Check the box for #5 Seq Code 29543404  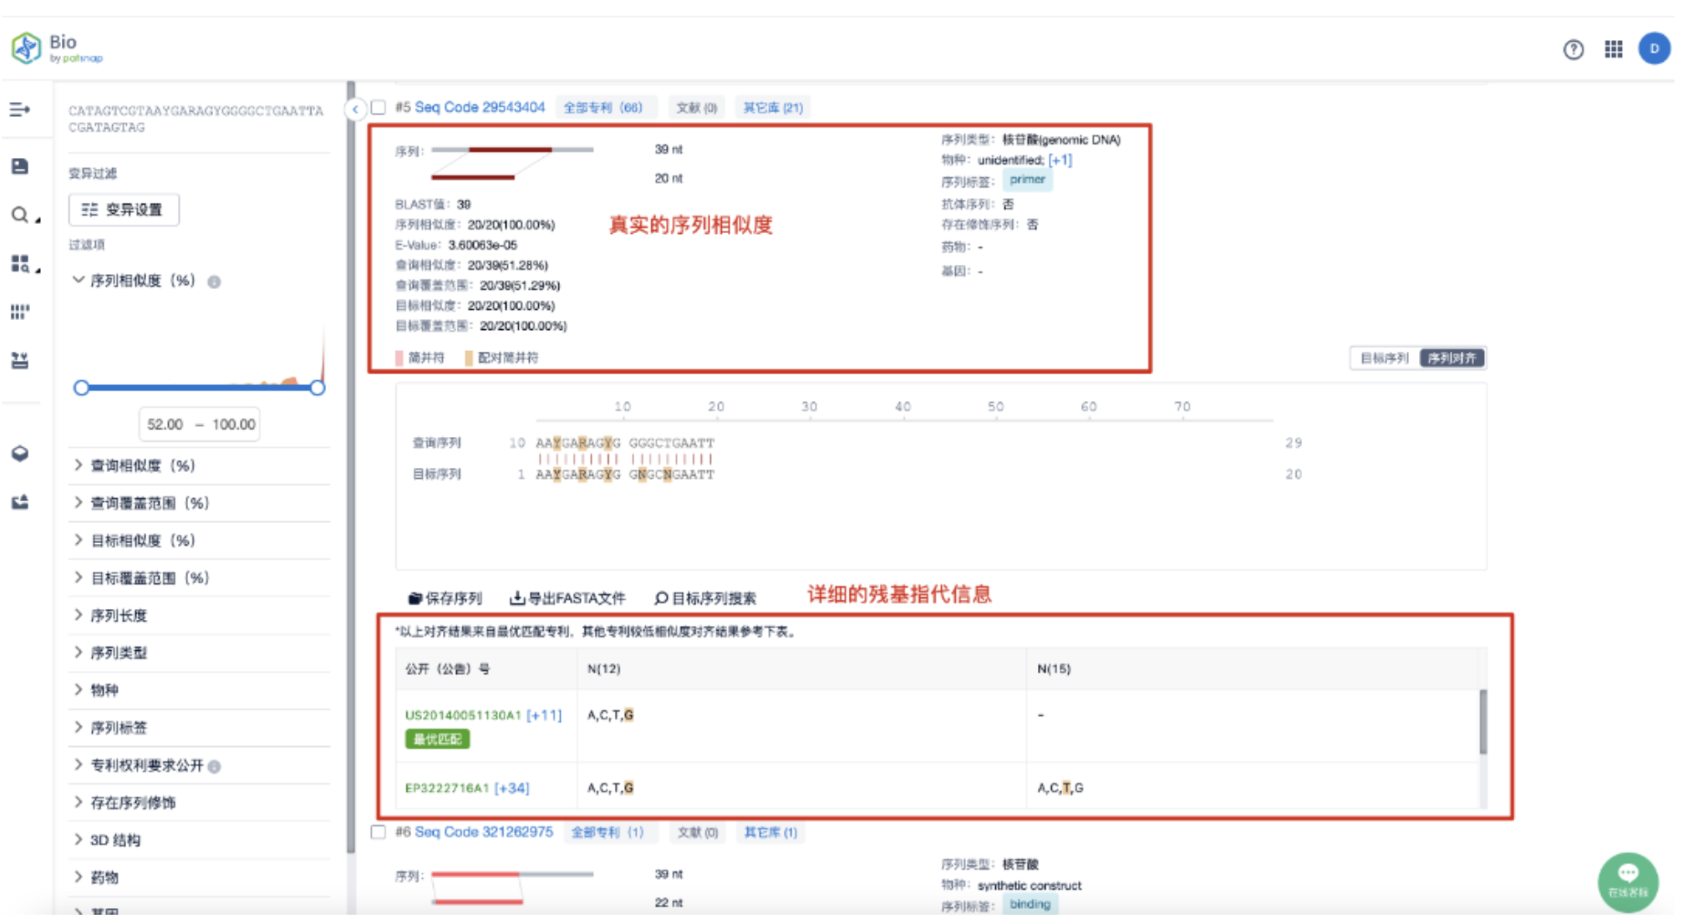click(x=379, y=108)
